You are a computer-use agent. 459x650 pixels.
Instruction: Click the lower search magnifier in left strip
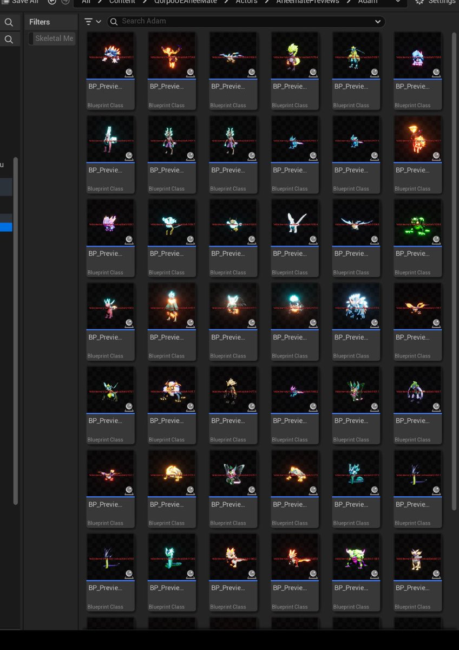[9, 40]
